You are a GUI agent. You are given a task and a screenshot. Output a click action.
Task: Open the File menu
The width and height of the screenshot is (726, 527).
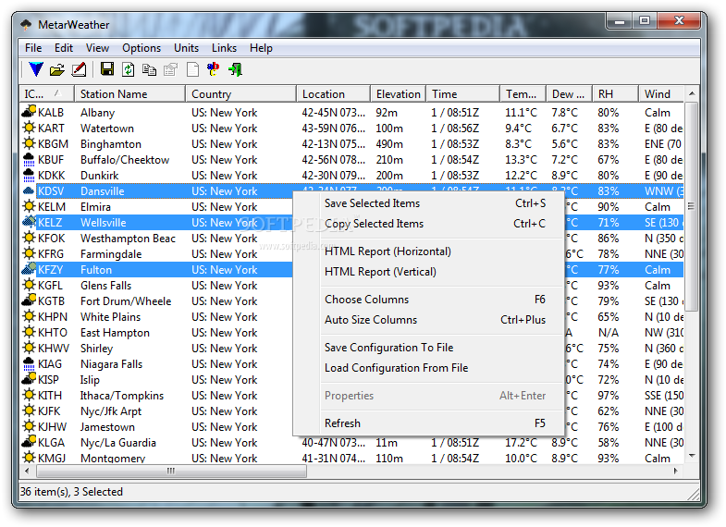[x=33, y=48]
